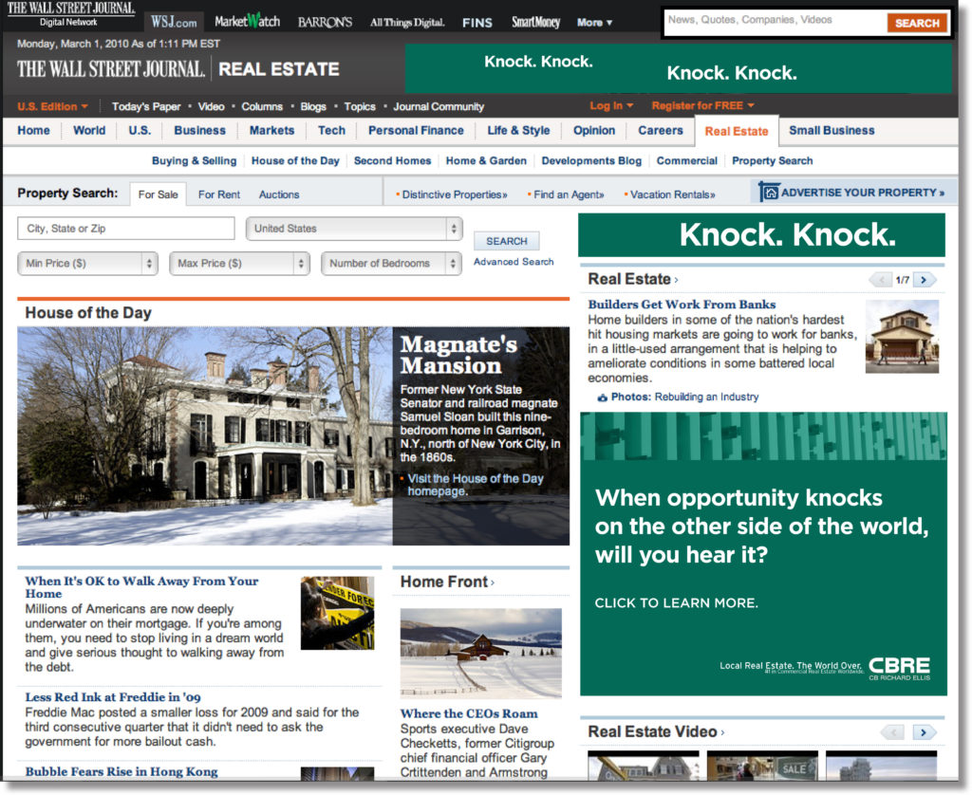Image resolution: width=972 pixels, height=795 pixels.
Task: Open the Tech section
Action: (331, 131)
